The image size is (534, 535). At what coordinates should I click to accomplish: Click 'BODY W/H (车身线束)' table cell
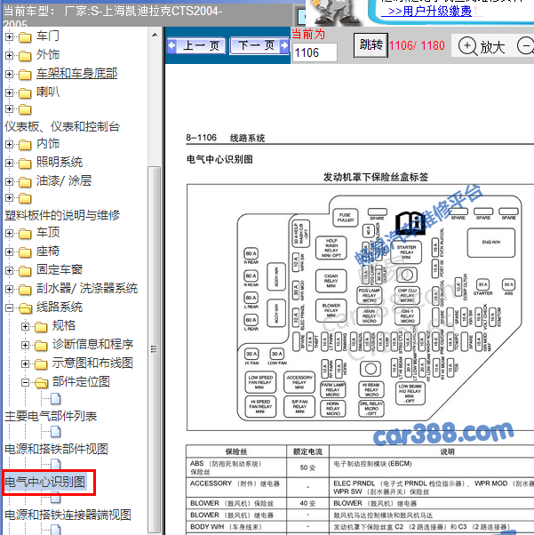236,527
